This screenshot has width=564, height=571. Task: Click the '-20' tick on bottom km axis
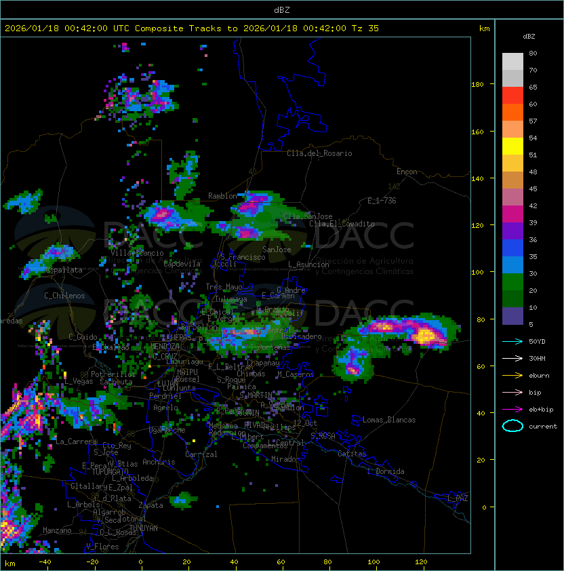[x=92, y=562]
